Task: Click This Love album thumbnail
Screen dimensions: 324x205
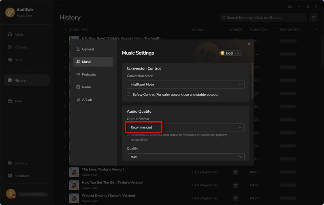Action: pyautogui.click(x=74, y=172)
